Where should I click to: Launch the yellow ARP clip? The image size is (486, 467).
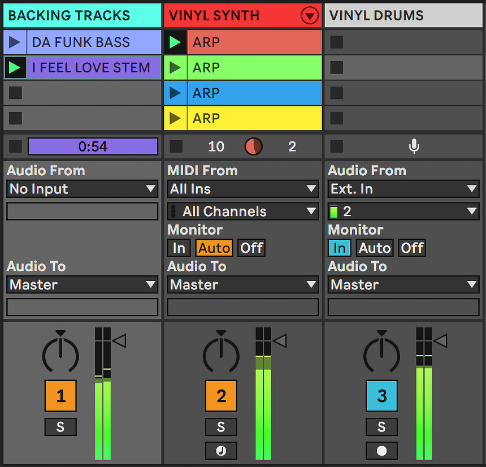(x=176, y=119)
